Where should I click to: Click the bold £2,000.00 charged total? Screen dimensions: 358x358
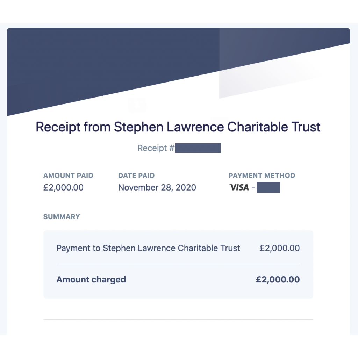coord(278,279)
